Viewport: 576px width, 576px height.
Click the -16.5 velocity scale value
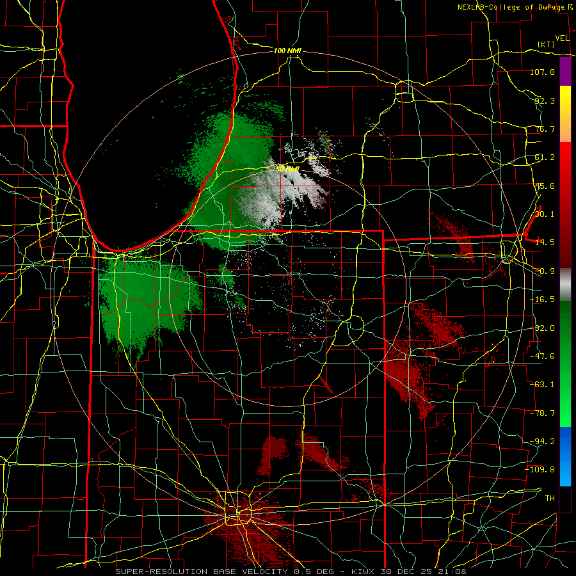pyautogui.click(x=542, y=300)
